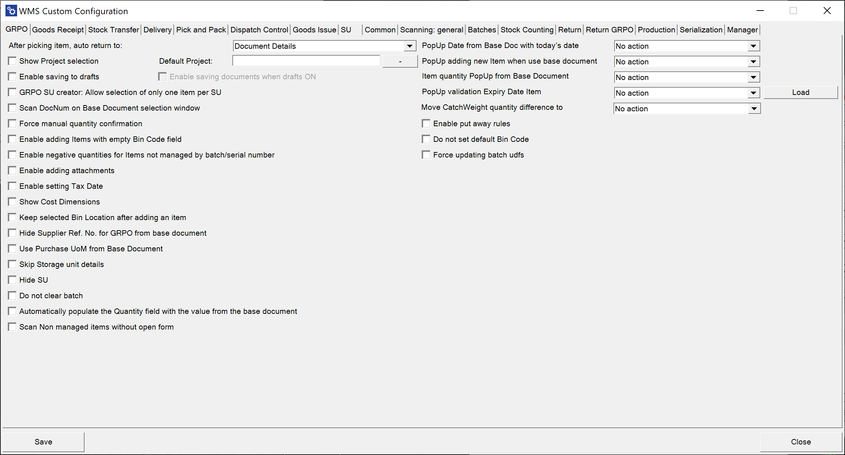
Task: Open Move CatchWeight quantity difference dropdown
Action: coord(754,109)
